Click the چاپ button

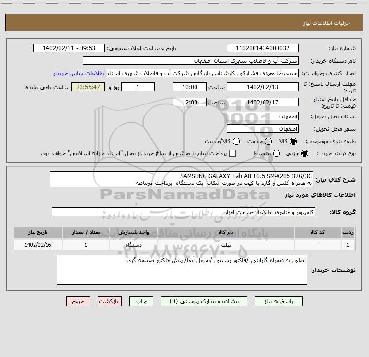click(x=141, y=301)
